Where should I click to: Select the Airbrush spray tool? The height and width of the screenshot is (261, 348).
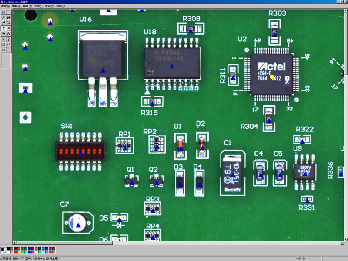pyautogui.click(x=9, y=28)
